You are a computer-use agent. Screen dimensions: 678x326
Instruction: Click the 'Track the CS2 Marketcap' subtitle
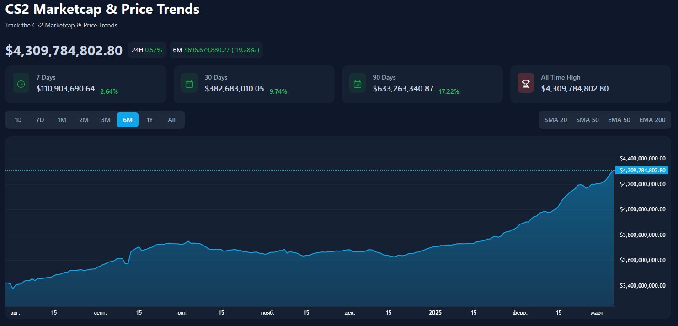click(x=62, y=25)
